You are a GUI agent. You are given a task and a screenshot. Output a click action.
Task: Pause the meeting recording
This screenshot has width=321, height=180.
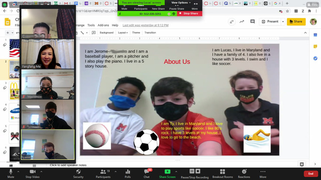pos(192,171)
